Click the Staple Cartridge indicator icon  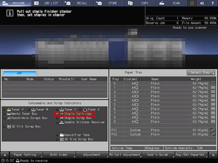pyautogui.click(x=62, y=114)
